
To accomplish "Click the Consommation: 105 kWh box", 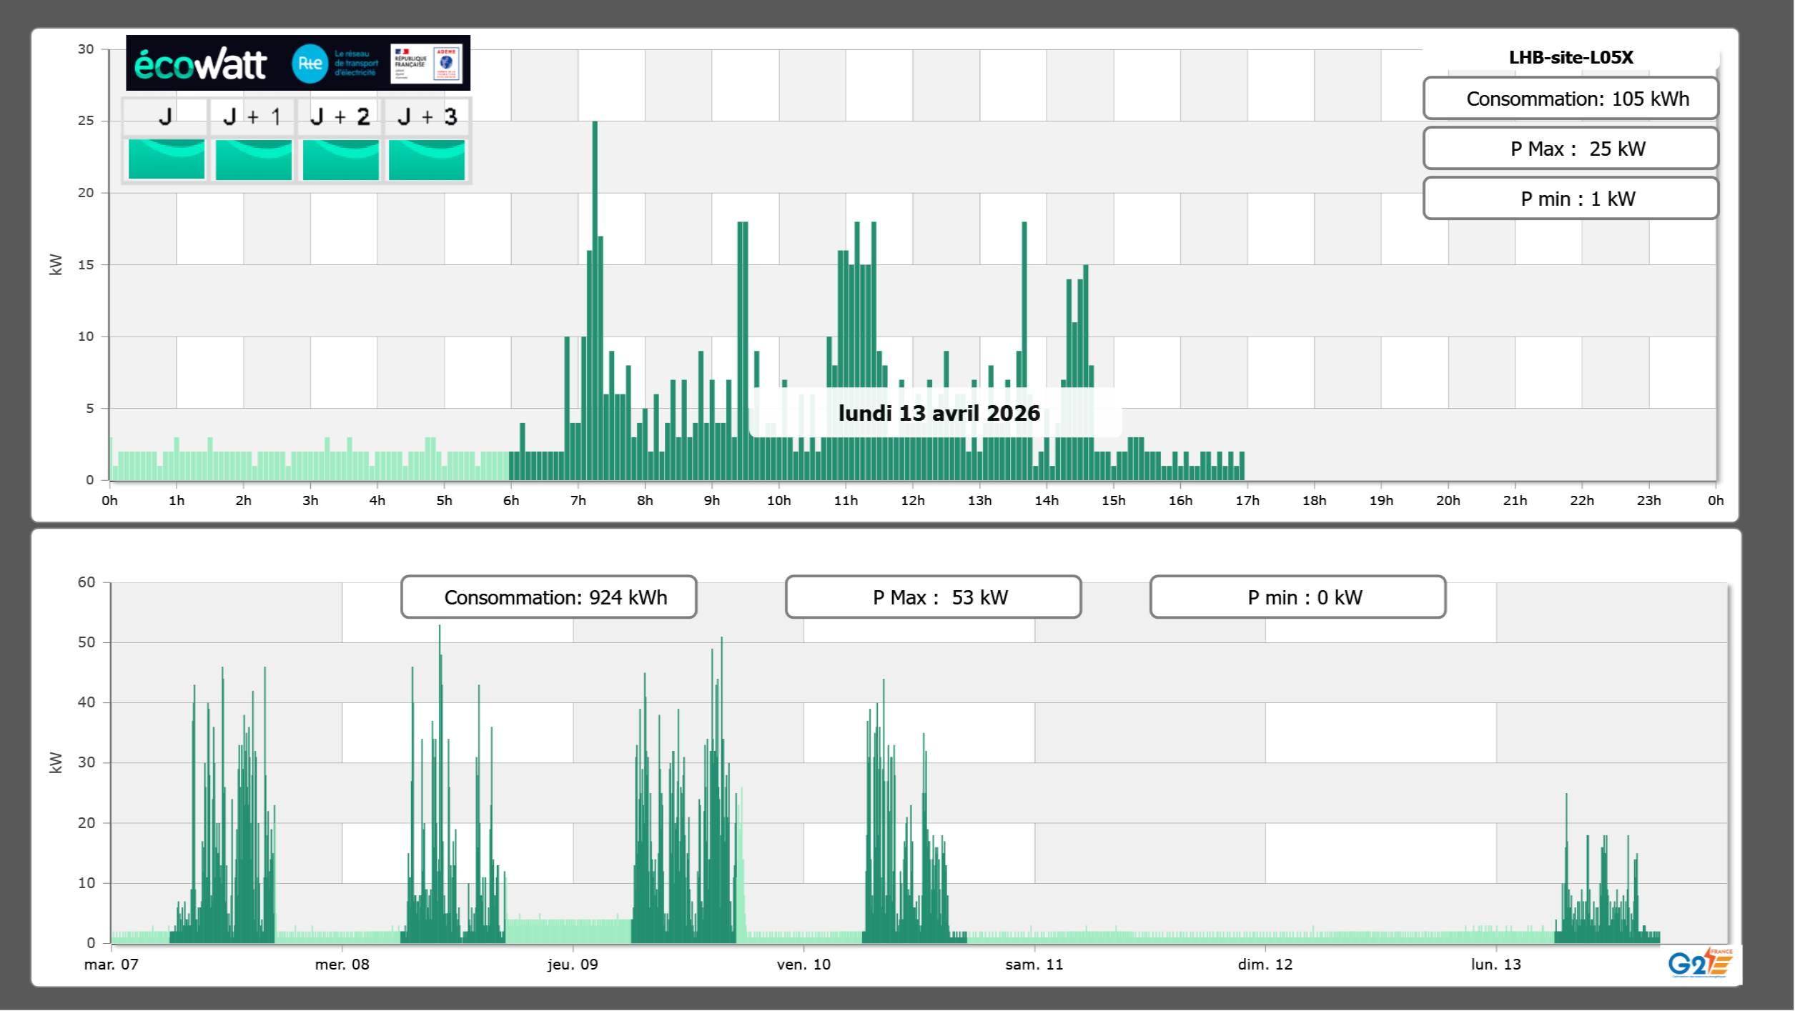I will tap(1570, 99).
